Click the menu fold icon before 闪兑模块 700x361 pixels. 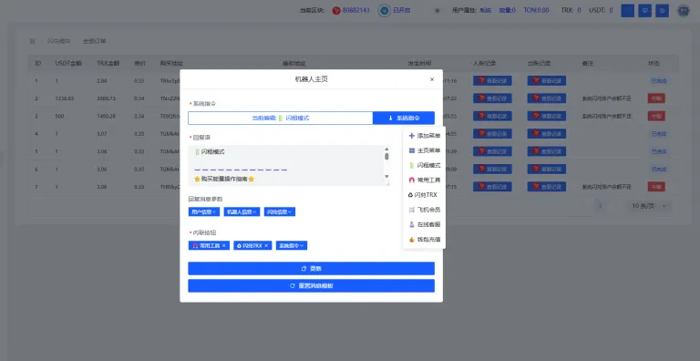(32, 41)
